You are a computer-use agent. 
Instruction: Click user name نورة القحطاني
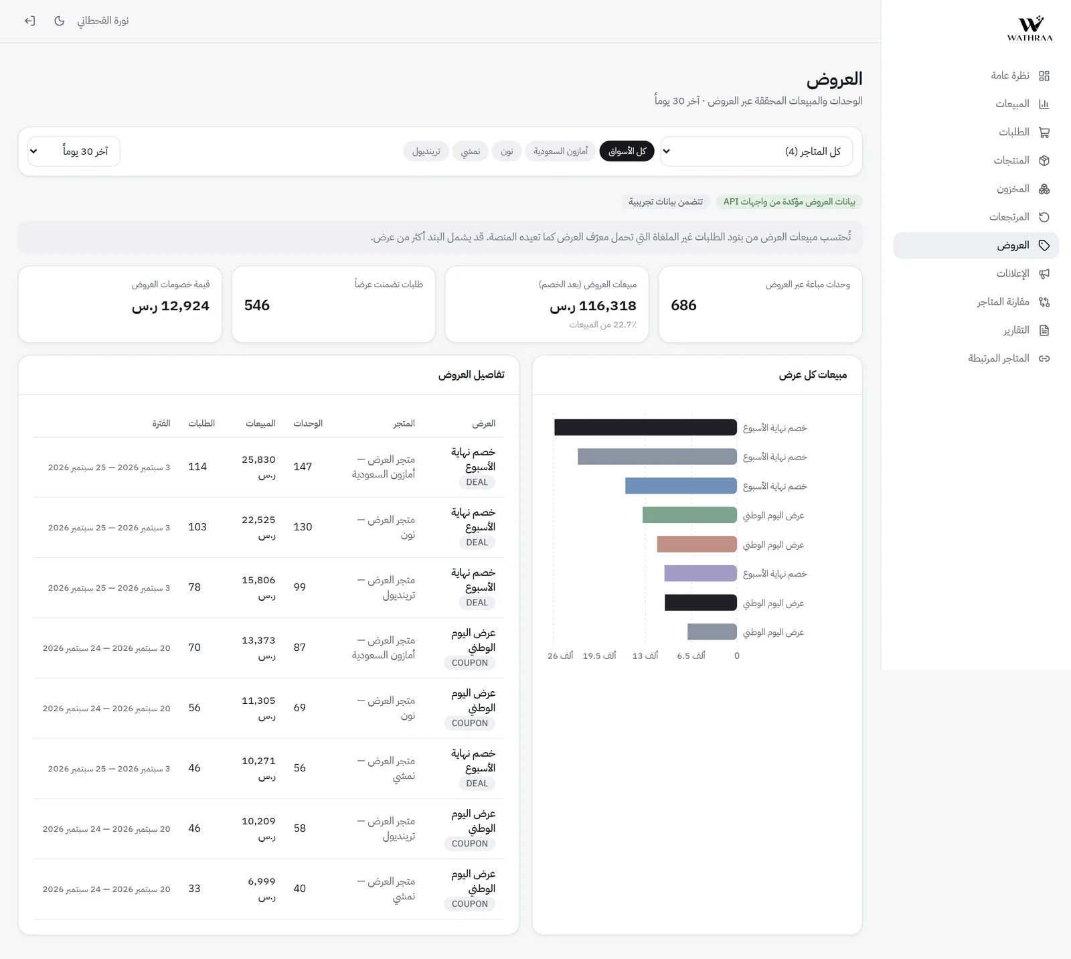[x=102, y=21]
